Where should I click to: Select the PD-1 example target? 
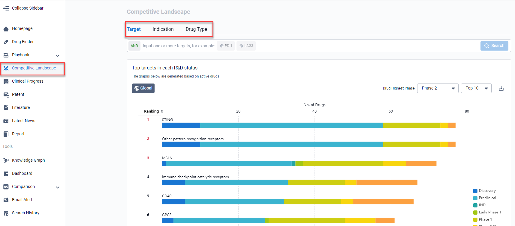pyautogui.click(x=226, y=46)
